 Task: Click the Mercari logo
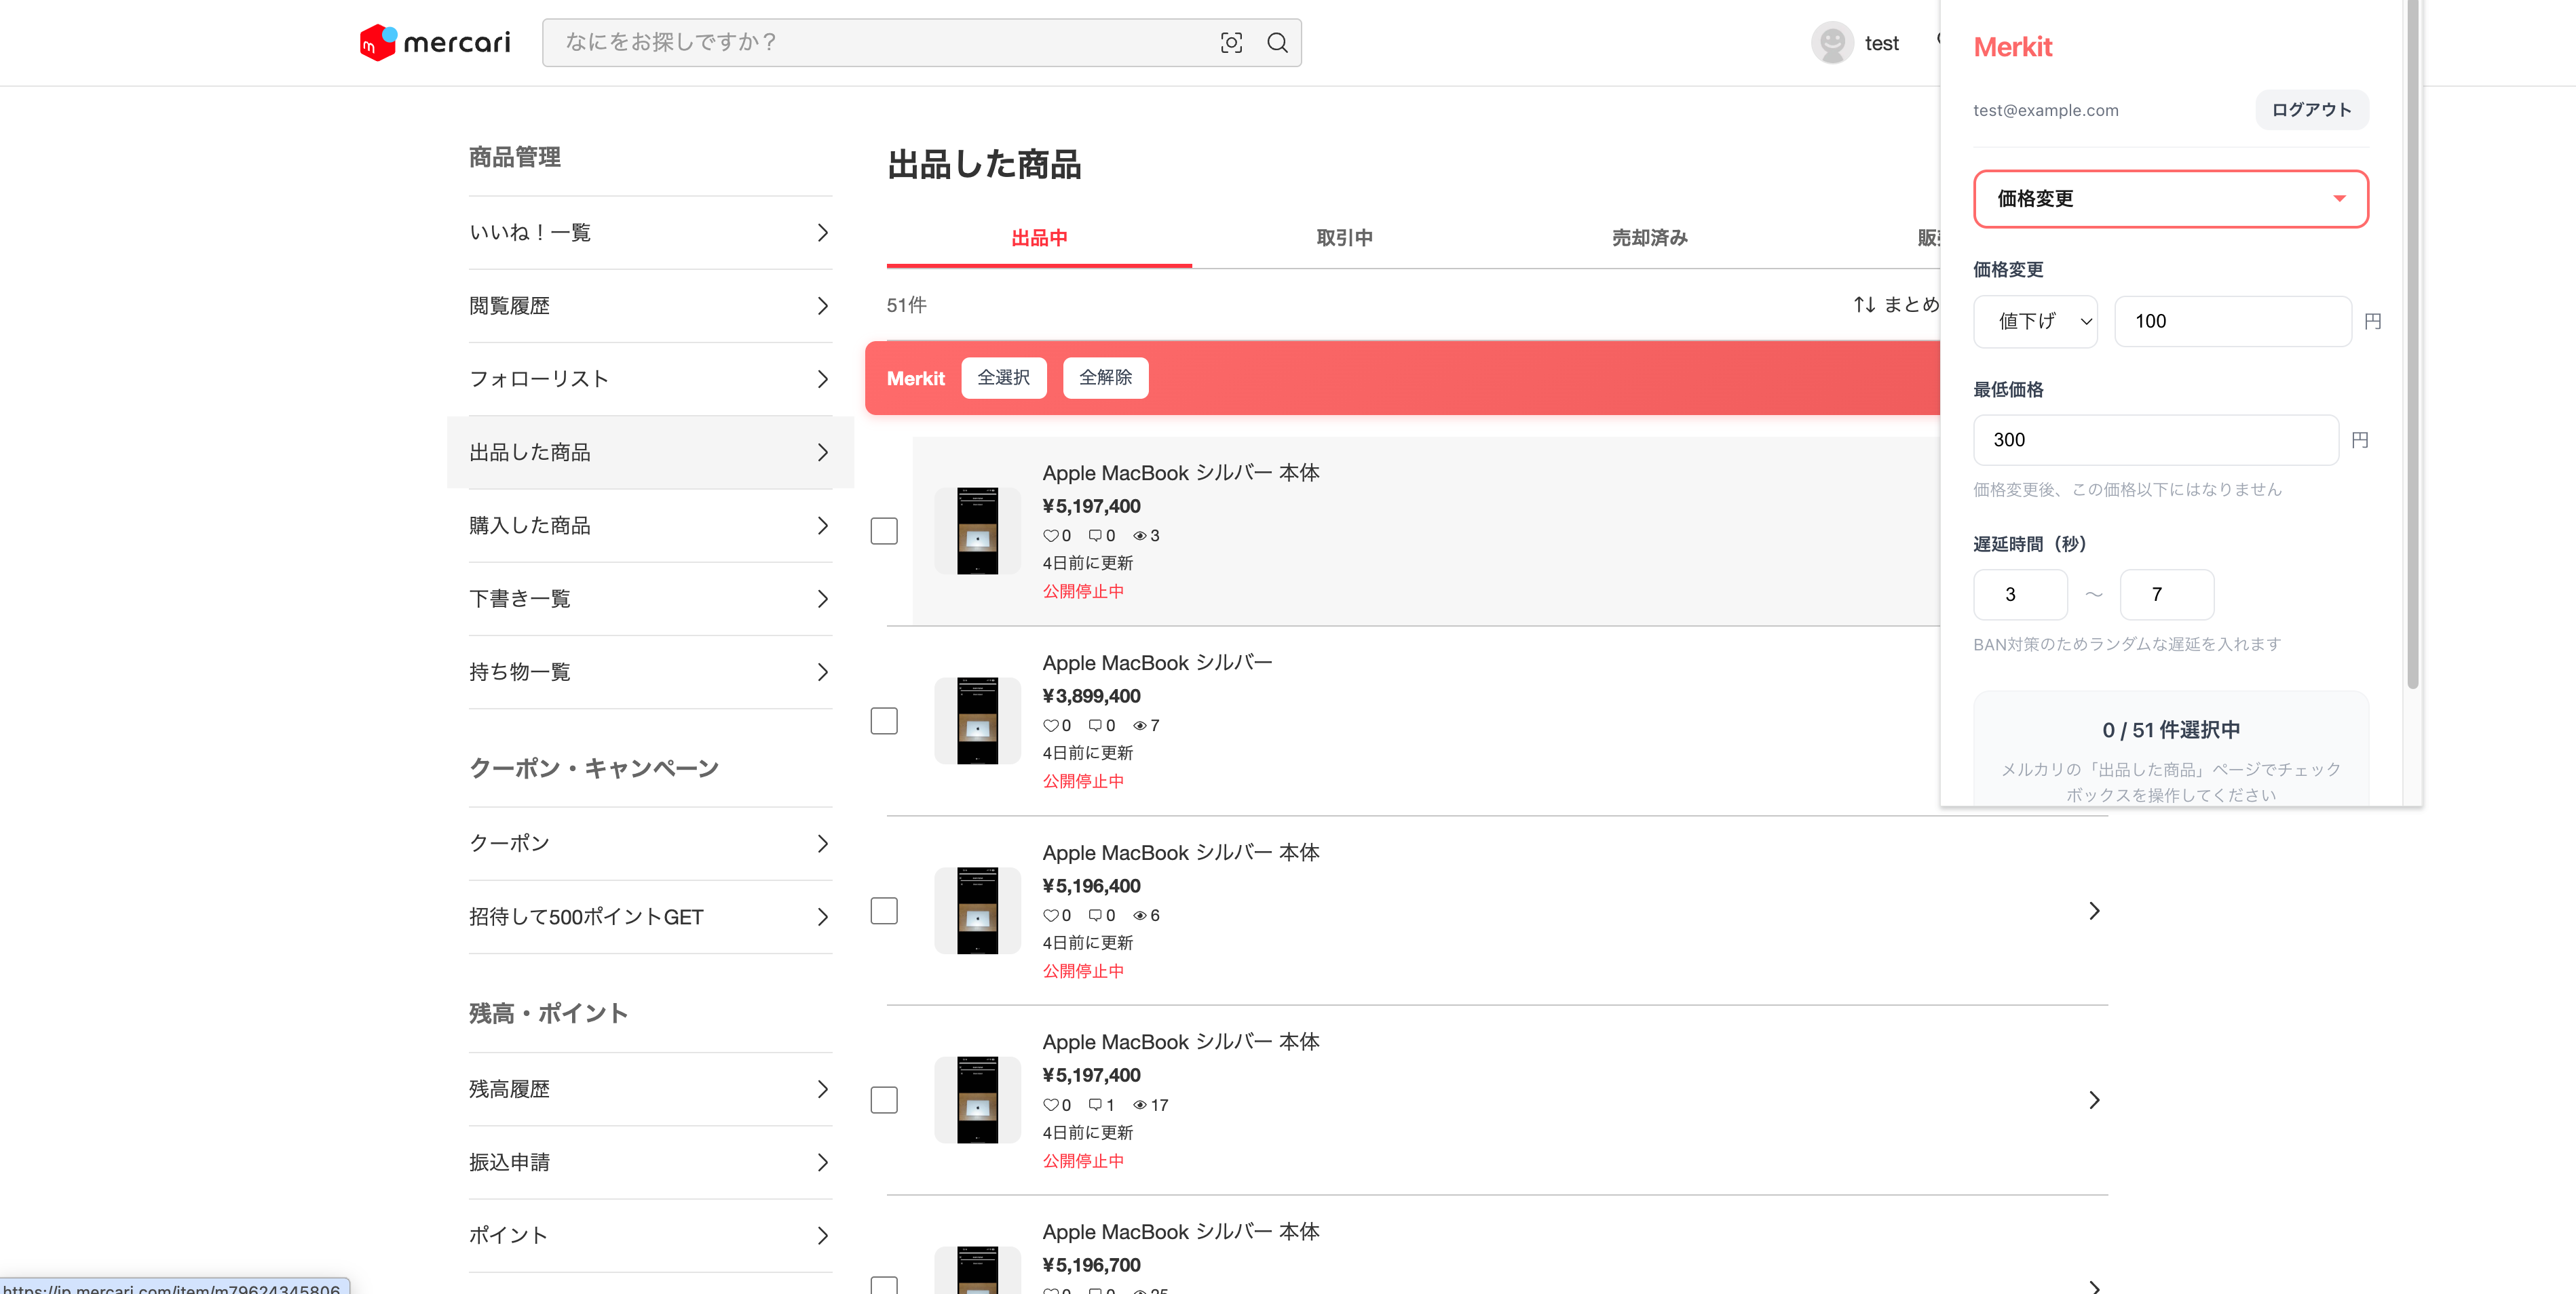[435, 43]
